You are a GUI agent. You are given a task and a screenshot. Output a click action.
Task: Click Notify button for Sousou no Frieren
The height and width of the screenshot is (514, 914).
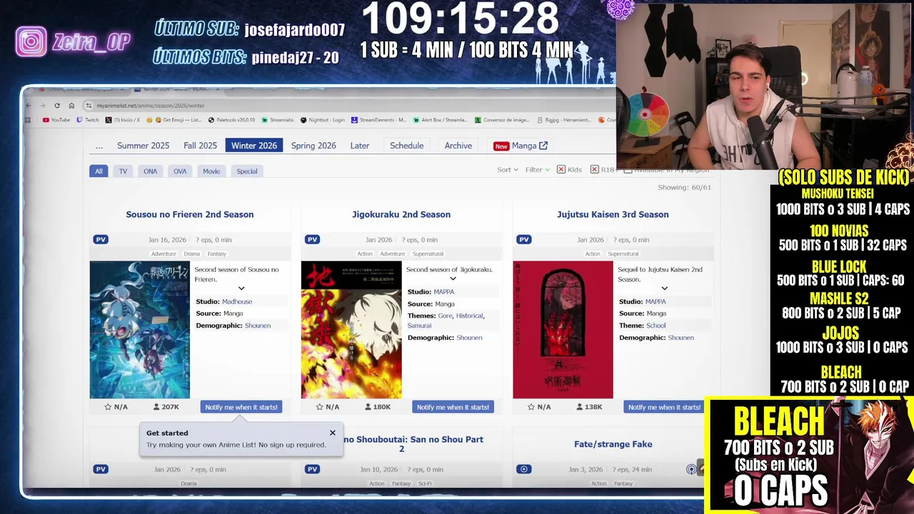(241, 407)
